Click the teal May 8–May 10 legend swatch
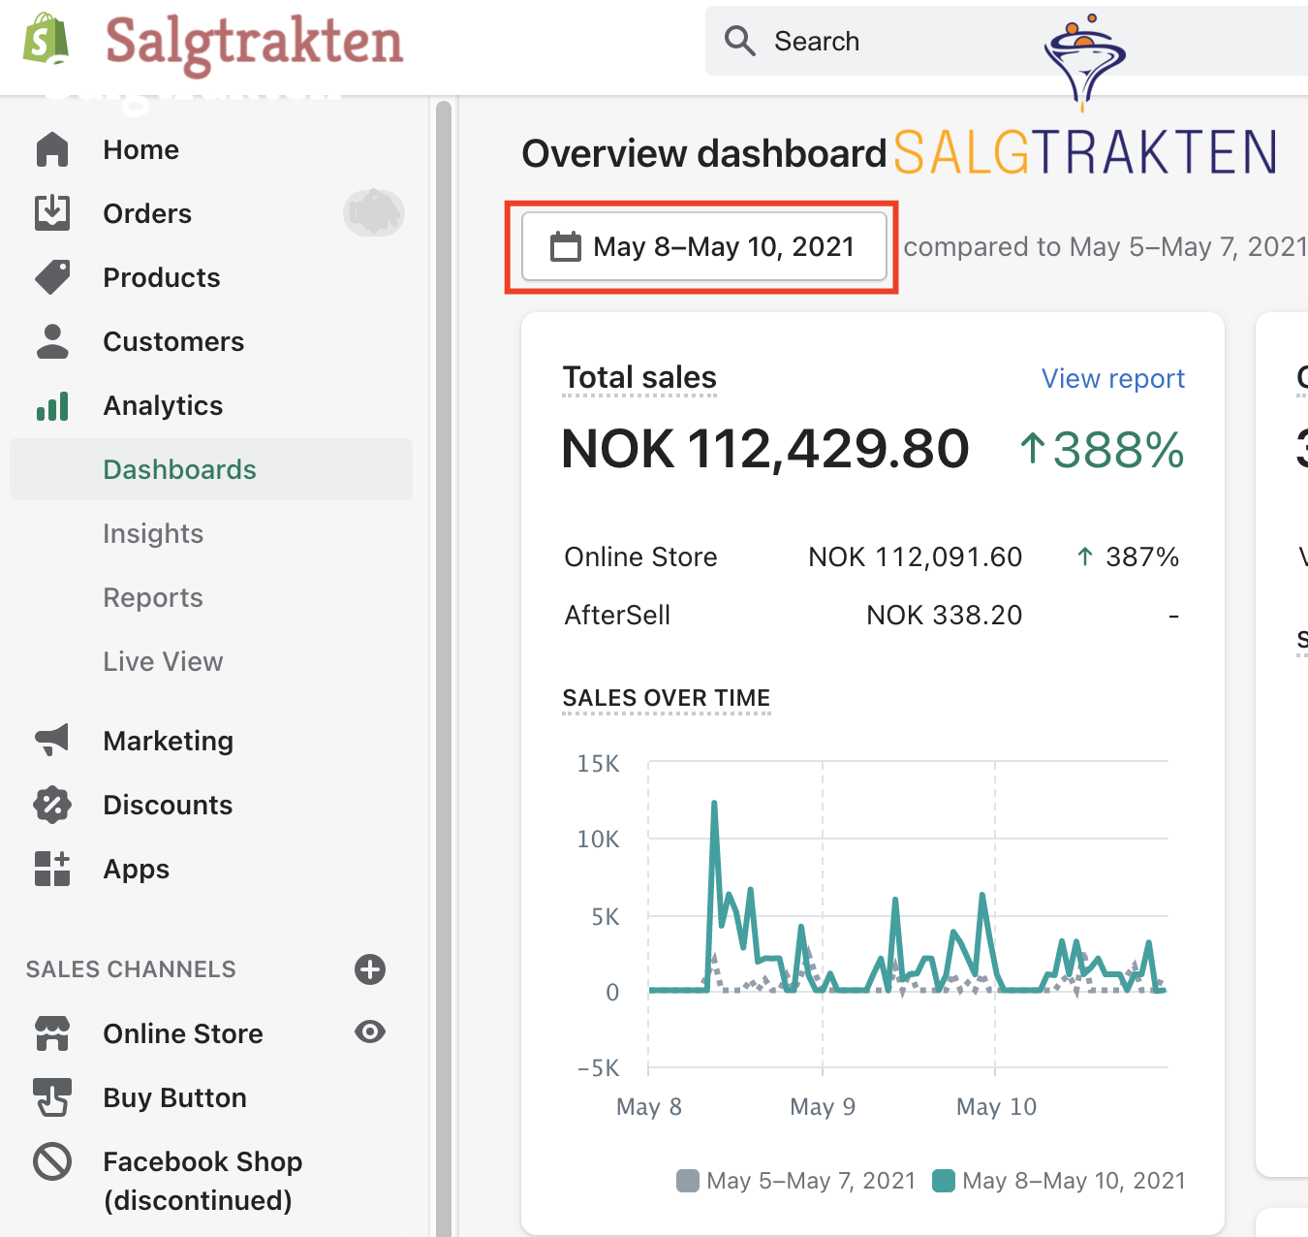Screen dimensions: 1308x1237 (x=943, y=1181)
